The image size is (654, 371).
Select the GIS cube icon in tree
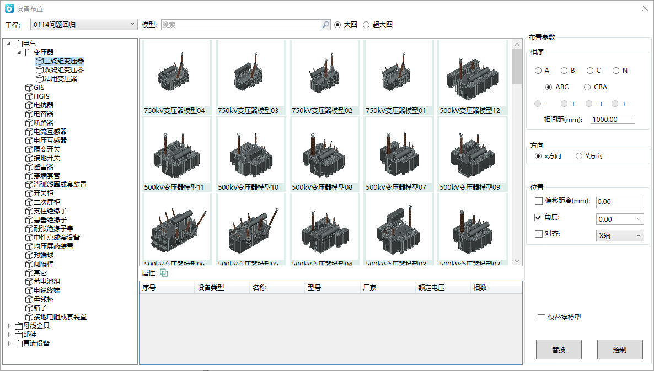(29, 88)
